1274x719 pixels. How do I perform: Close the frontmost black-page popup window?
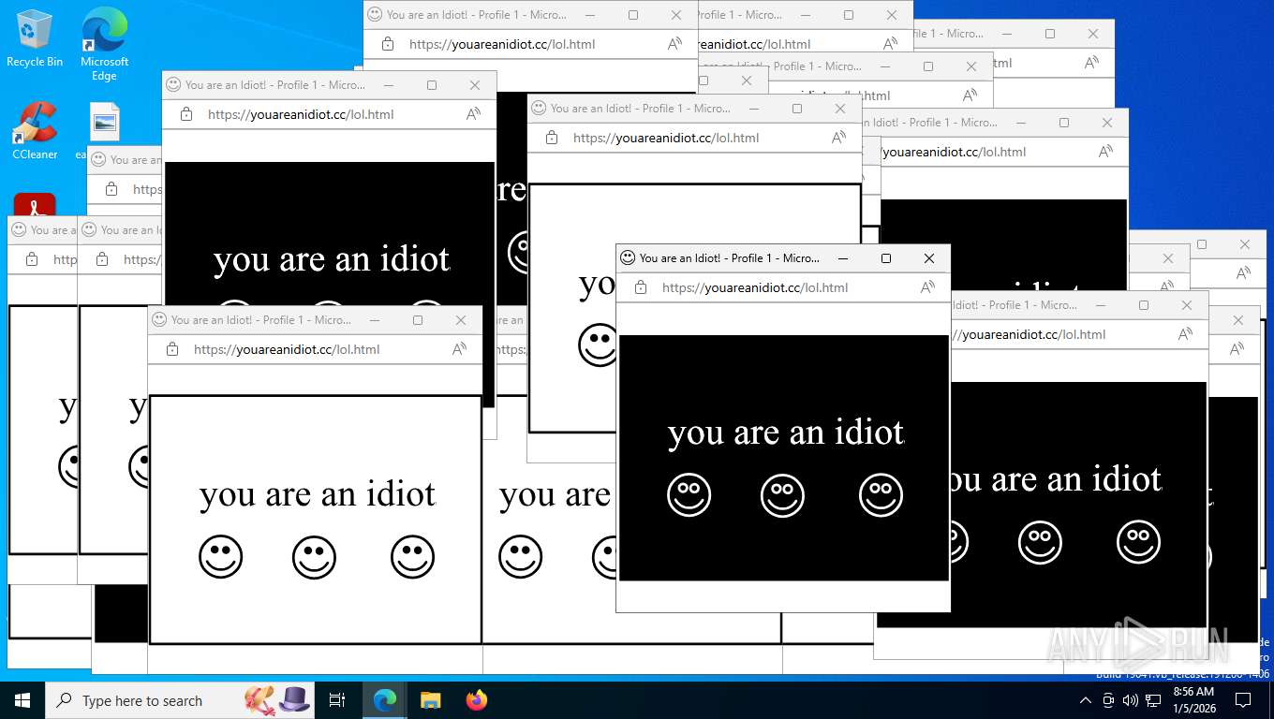[929, 258]
